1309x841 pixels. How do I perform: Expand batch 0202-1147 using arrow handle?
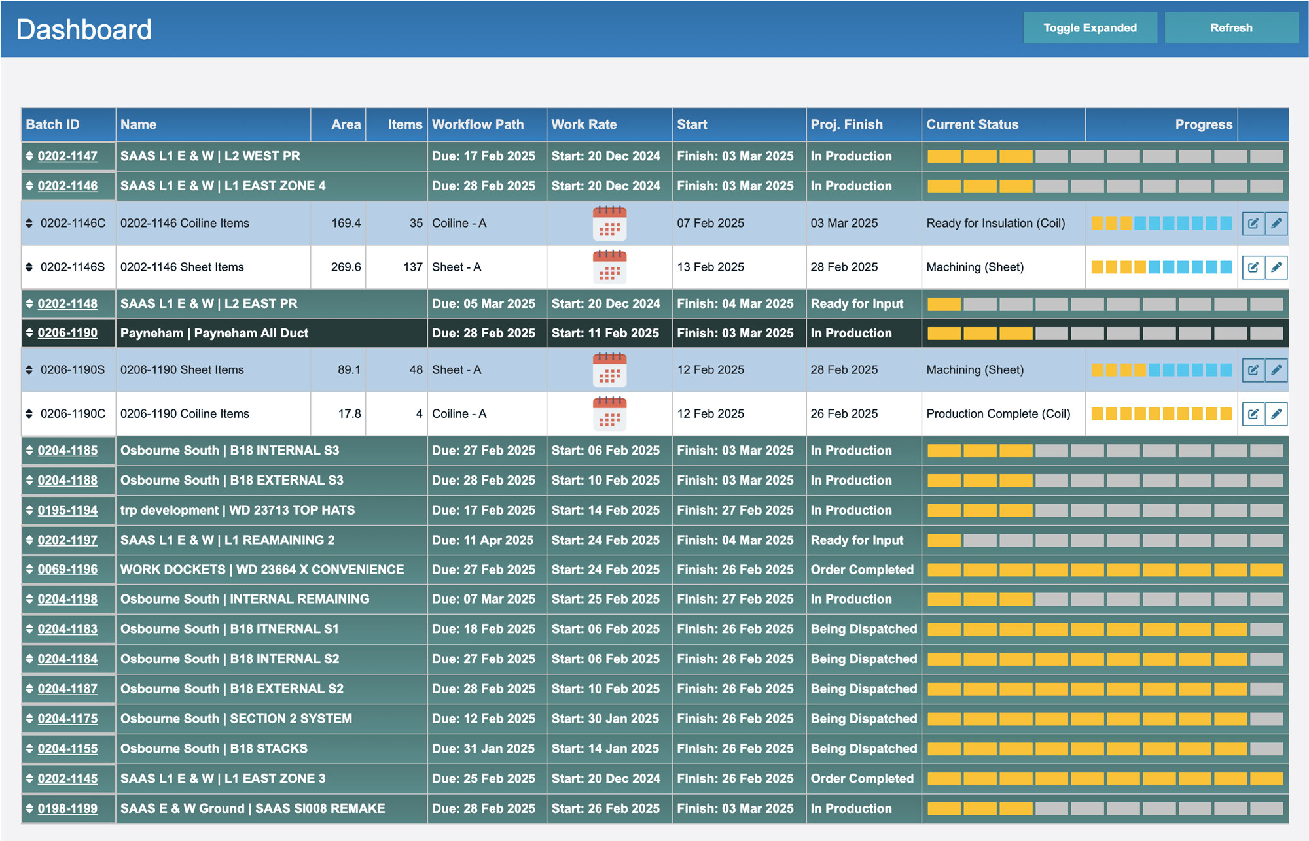click(29, 156)
